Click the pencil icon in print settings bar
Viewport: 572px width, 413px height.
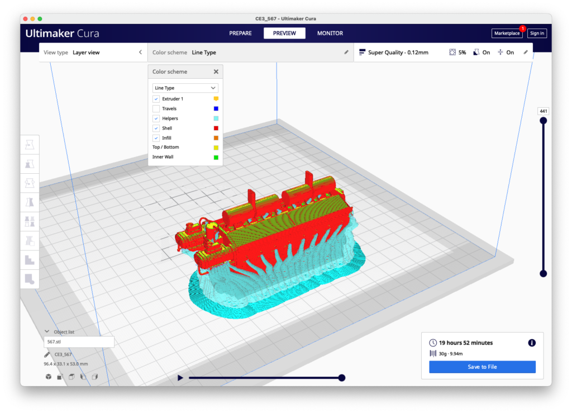(x=526, y=52)
